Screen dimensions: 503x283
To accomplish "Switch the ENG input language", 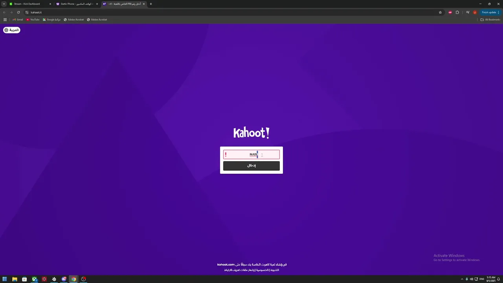I will [x=482, y=279].
